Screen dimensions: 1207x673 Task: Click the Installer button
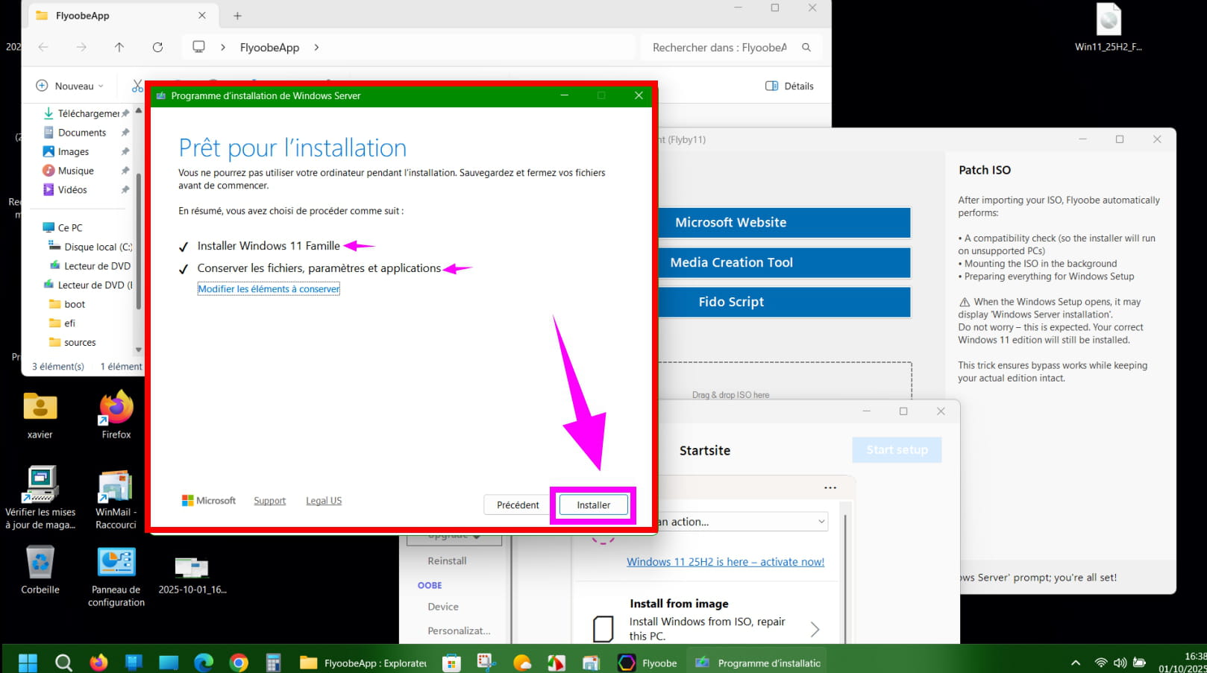coord(593,505)
